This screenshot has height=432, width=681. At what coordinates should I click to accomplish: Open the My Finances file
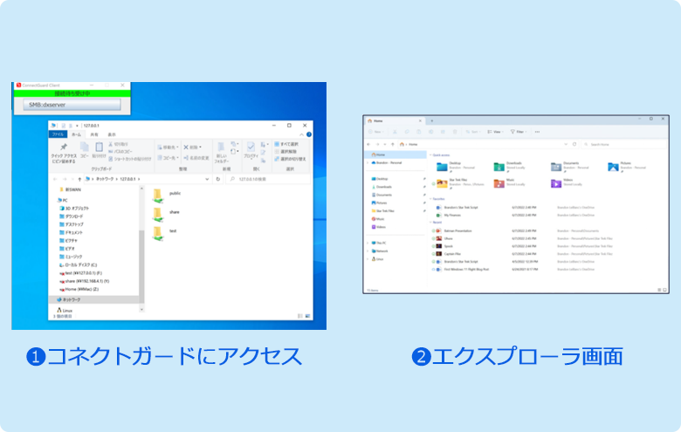(449, 215)
